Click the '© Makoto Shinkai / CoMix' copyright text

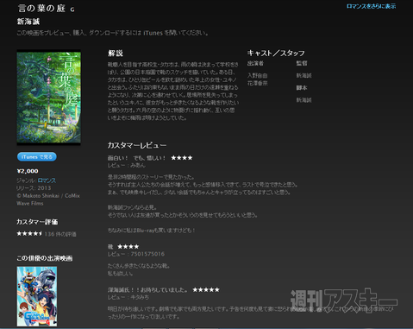click(x=48, y=196)
